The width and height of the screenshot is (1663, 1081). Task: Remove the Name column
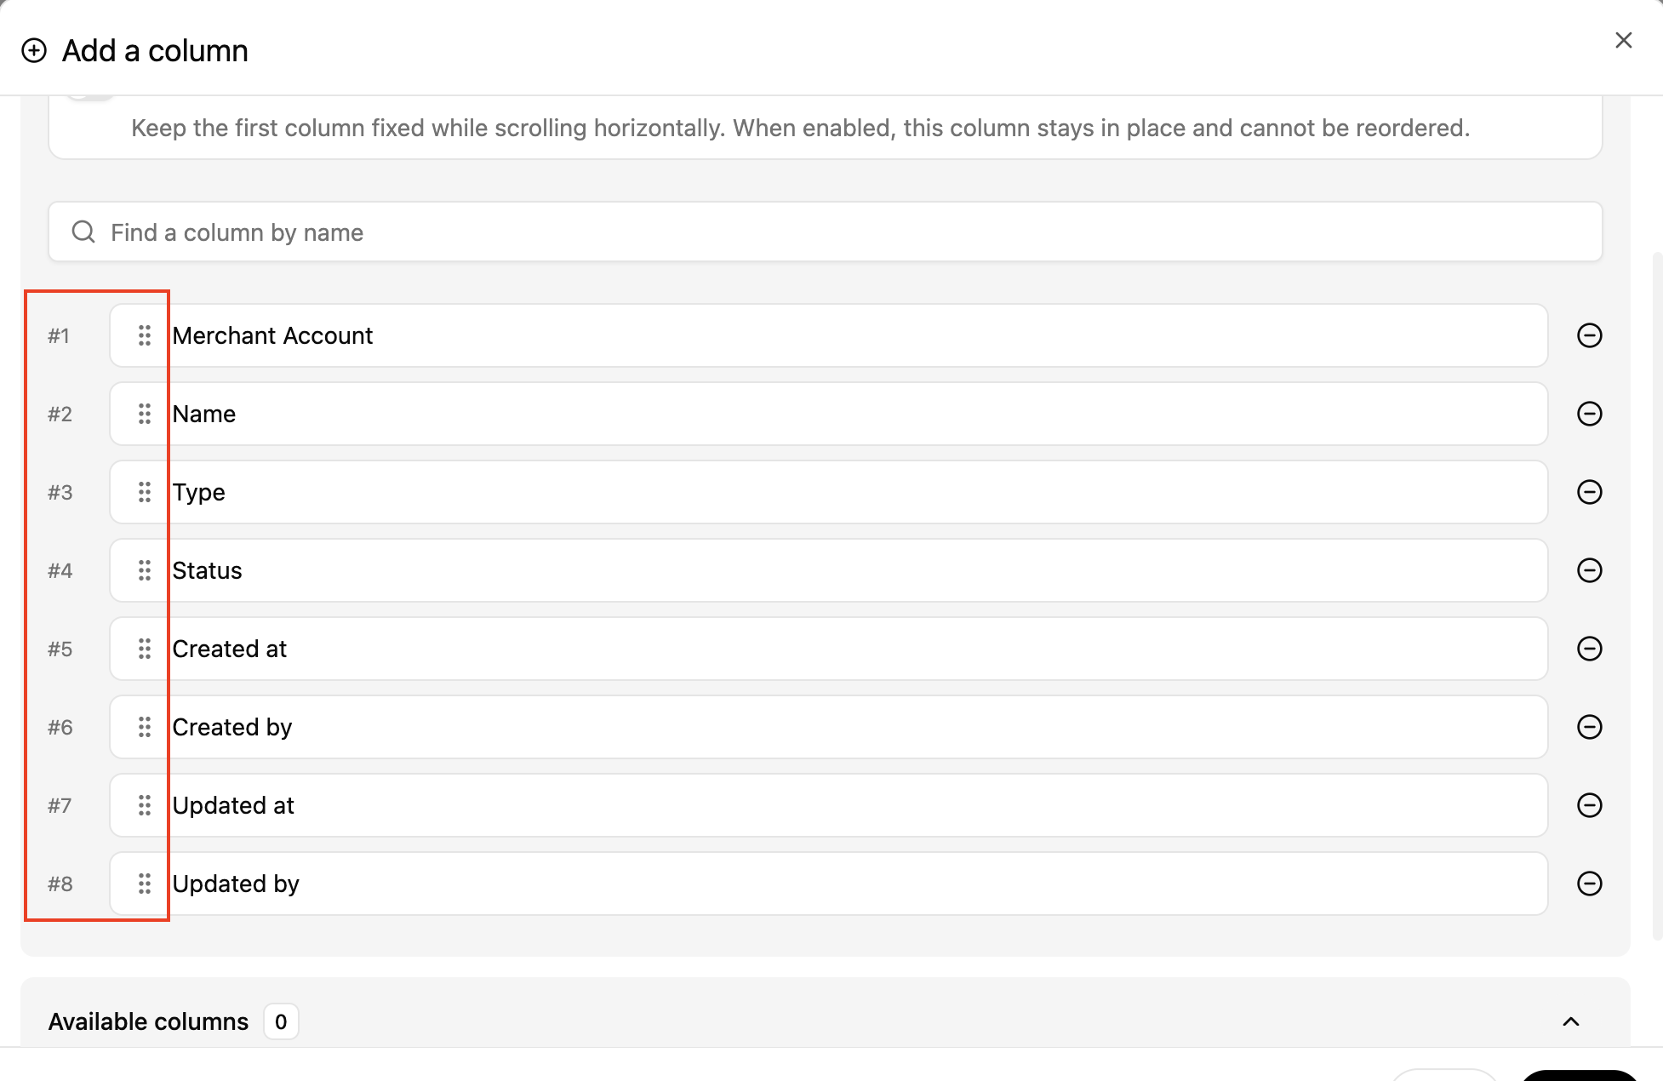(x=1589, y=414)
